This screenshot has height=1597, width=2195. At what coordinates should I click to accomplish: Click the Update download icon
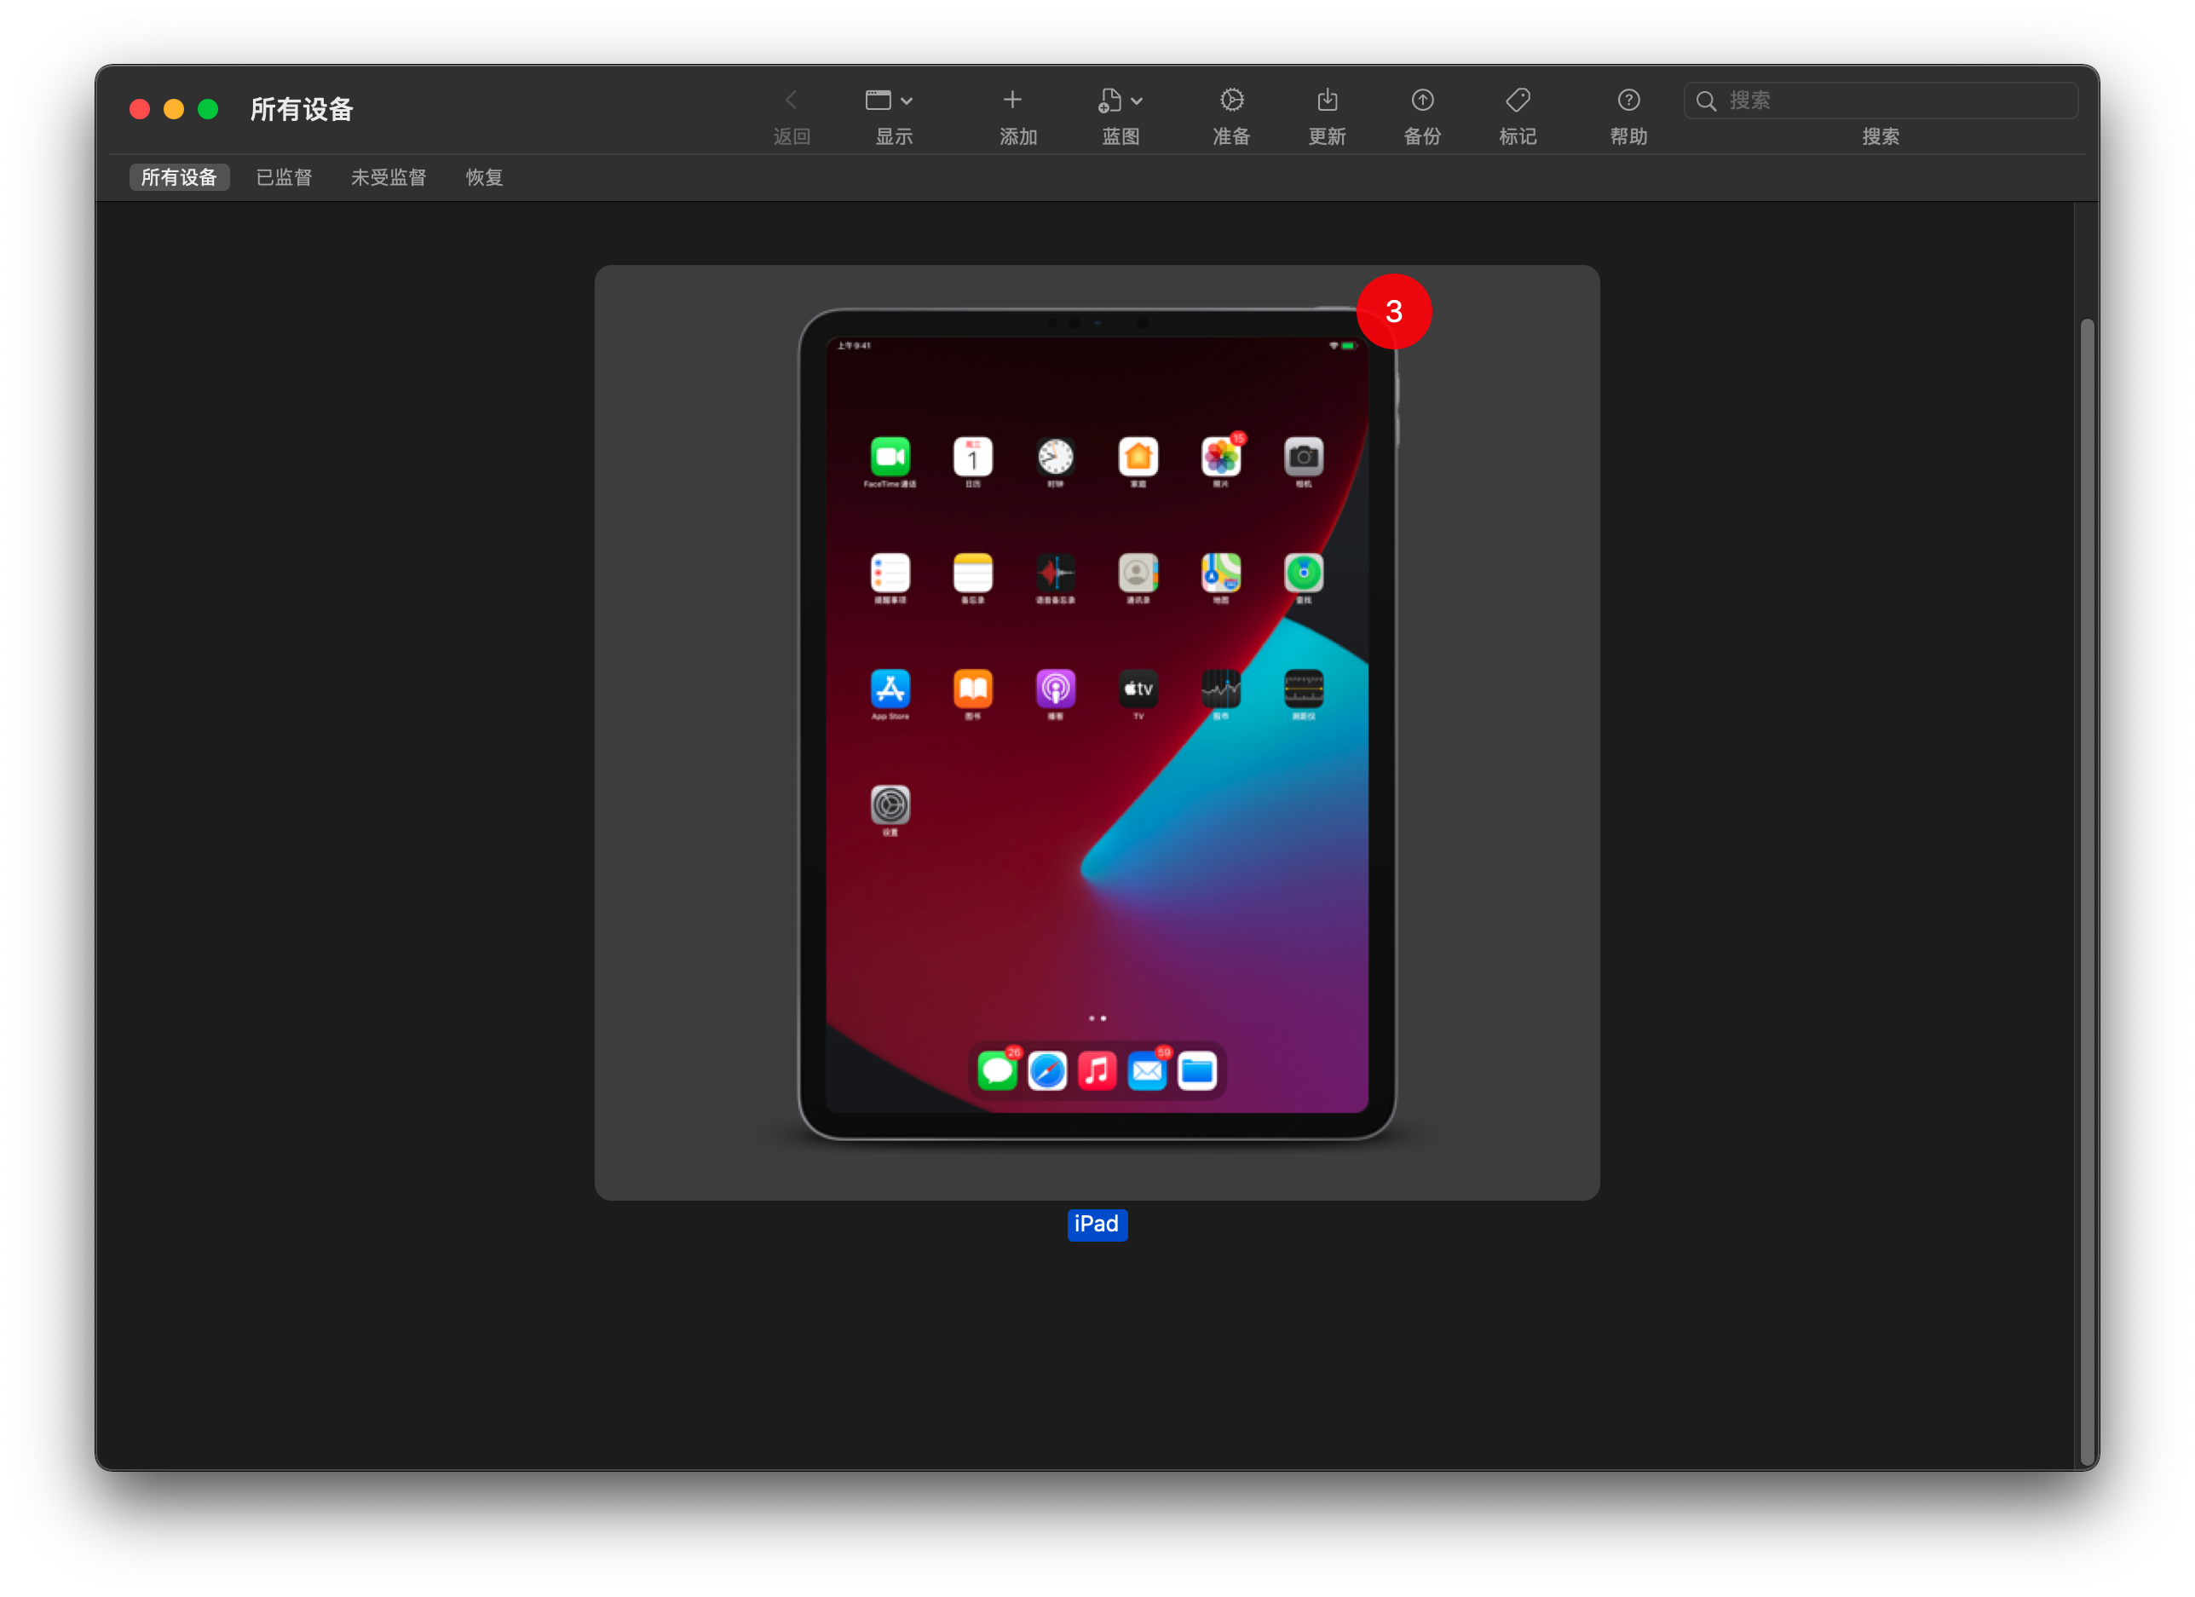[1327, 101]
